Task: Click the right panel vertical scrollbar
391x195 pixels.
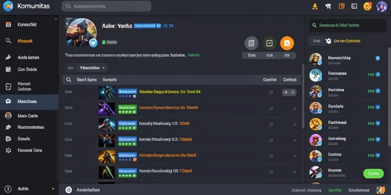Action: [389, 96]
